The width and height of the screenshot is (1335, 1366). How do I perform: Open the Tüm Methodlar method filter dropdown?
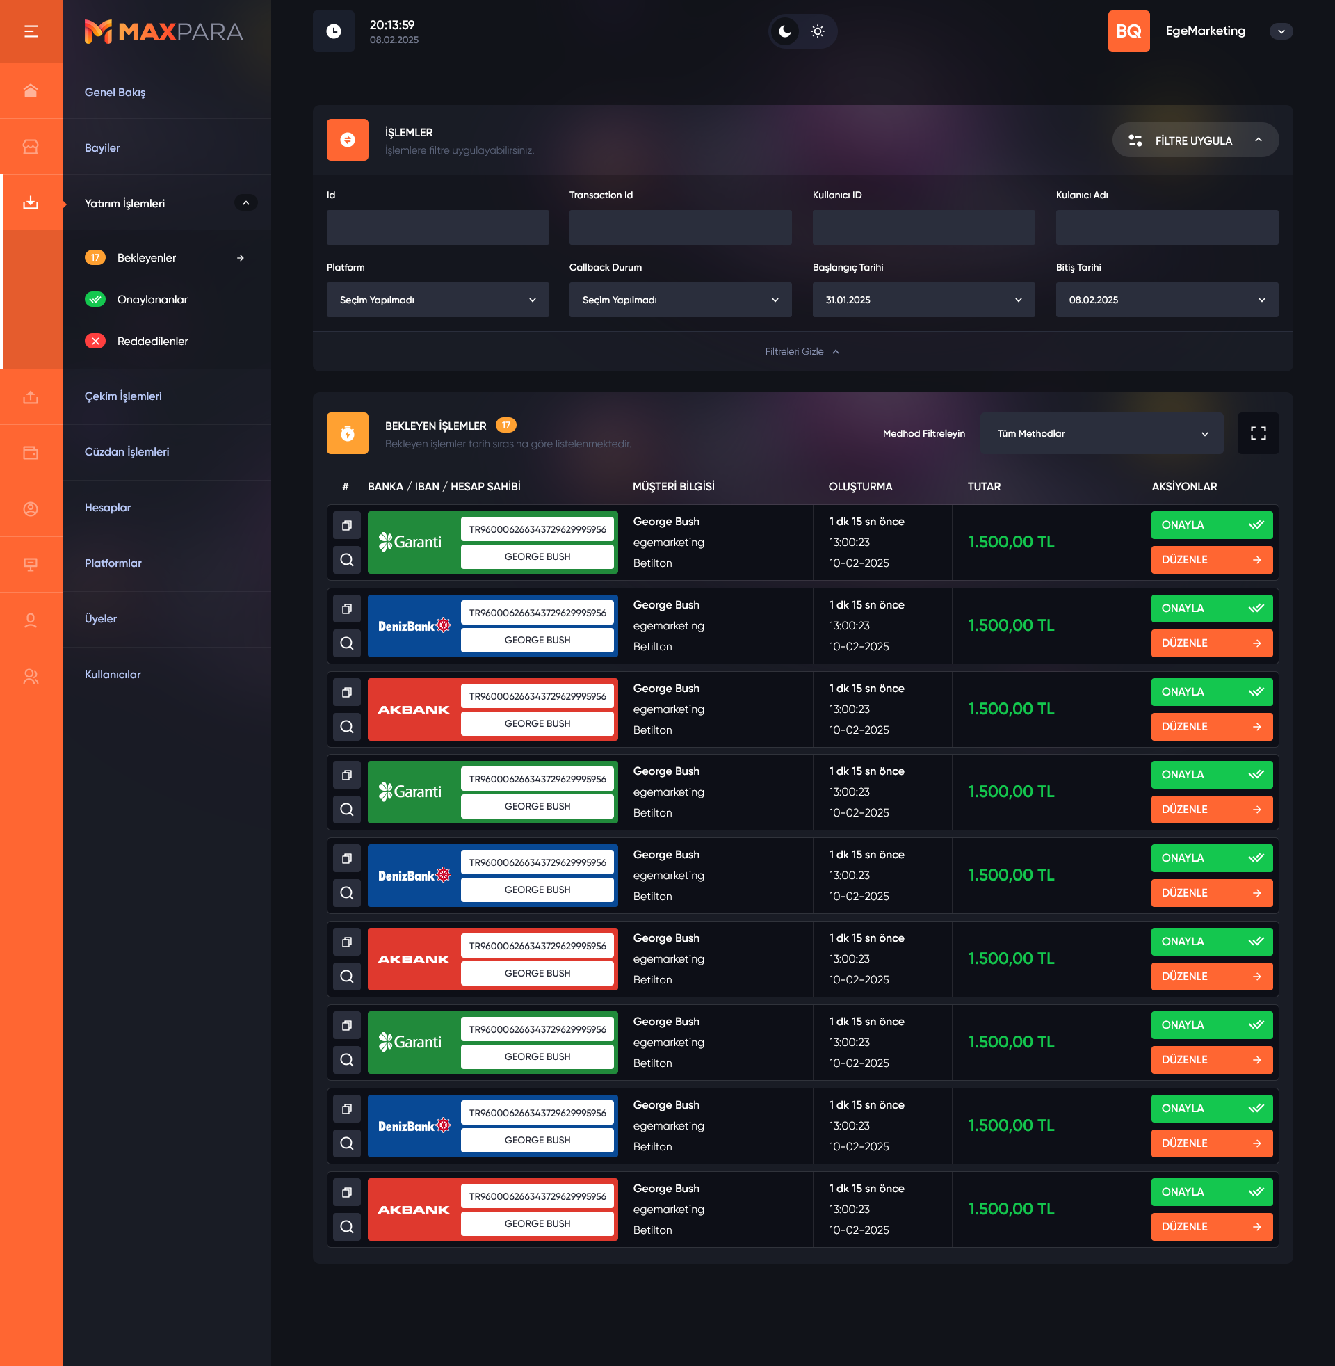pos(1101,433)
